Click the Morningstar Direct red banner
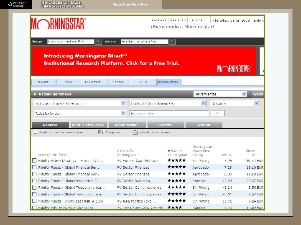The height and width of the screenshot is (225, 301). click(x=144, y=61)
